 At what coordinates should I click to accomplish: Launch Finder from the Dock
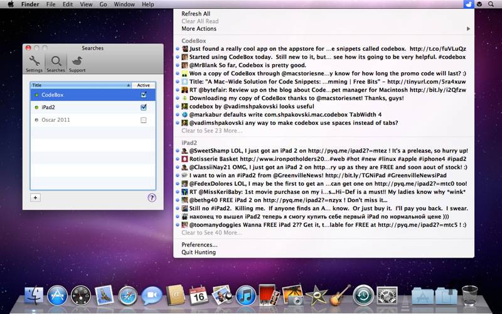pyautogui.click(x=34, y=295)
